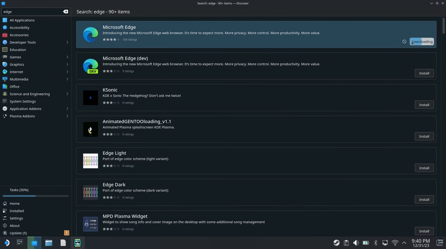Click the Tasks progress bar
The height and width of the screenshot is (249, 446).
[35, 196]
